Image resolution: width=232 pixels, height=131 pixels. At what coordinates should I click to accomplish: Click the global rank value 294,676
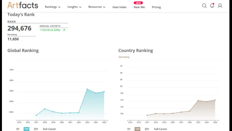(x=19, y=28)
